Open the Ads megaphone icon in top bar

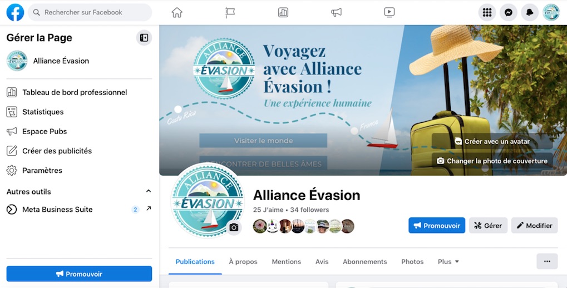[336, 12]
